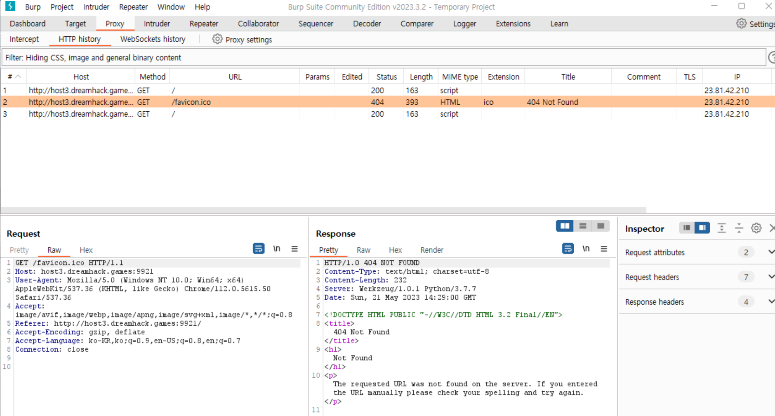Switch to Dashboard tab
Screen dimensions: 775x416
[28, 24]
